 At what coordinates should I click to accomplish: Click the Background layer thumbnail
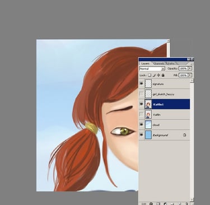click(x=148, y=134)
